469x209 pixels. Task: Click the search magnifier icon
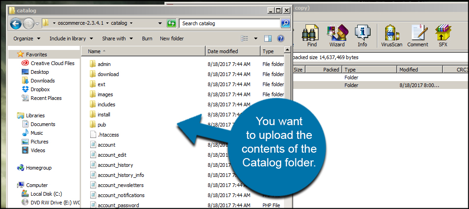coord(285,23)
